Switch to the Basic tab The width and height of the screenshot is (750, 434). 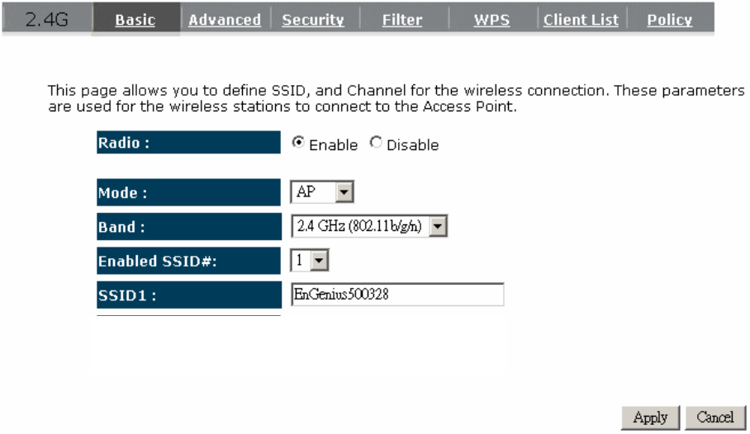135,21
